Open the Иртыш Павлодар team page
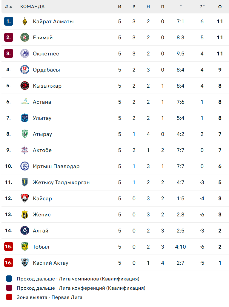The image size is (229, 307). 56,166
